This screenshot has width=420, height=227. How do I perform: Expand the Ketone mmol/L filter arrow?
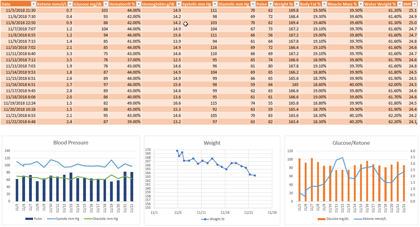click(x=70, y=4)
